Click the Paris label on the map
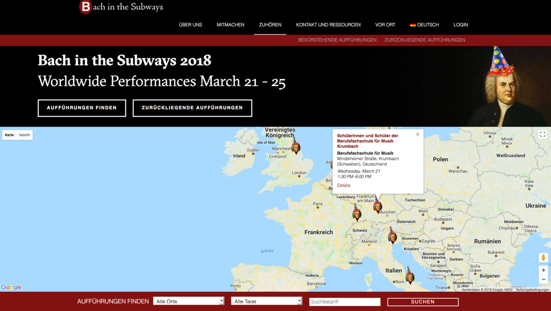 coord(318,204)
